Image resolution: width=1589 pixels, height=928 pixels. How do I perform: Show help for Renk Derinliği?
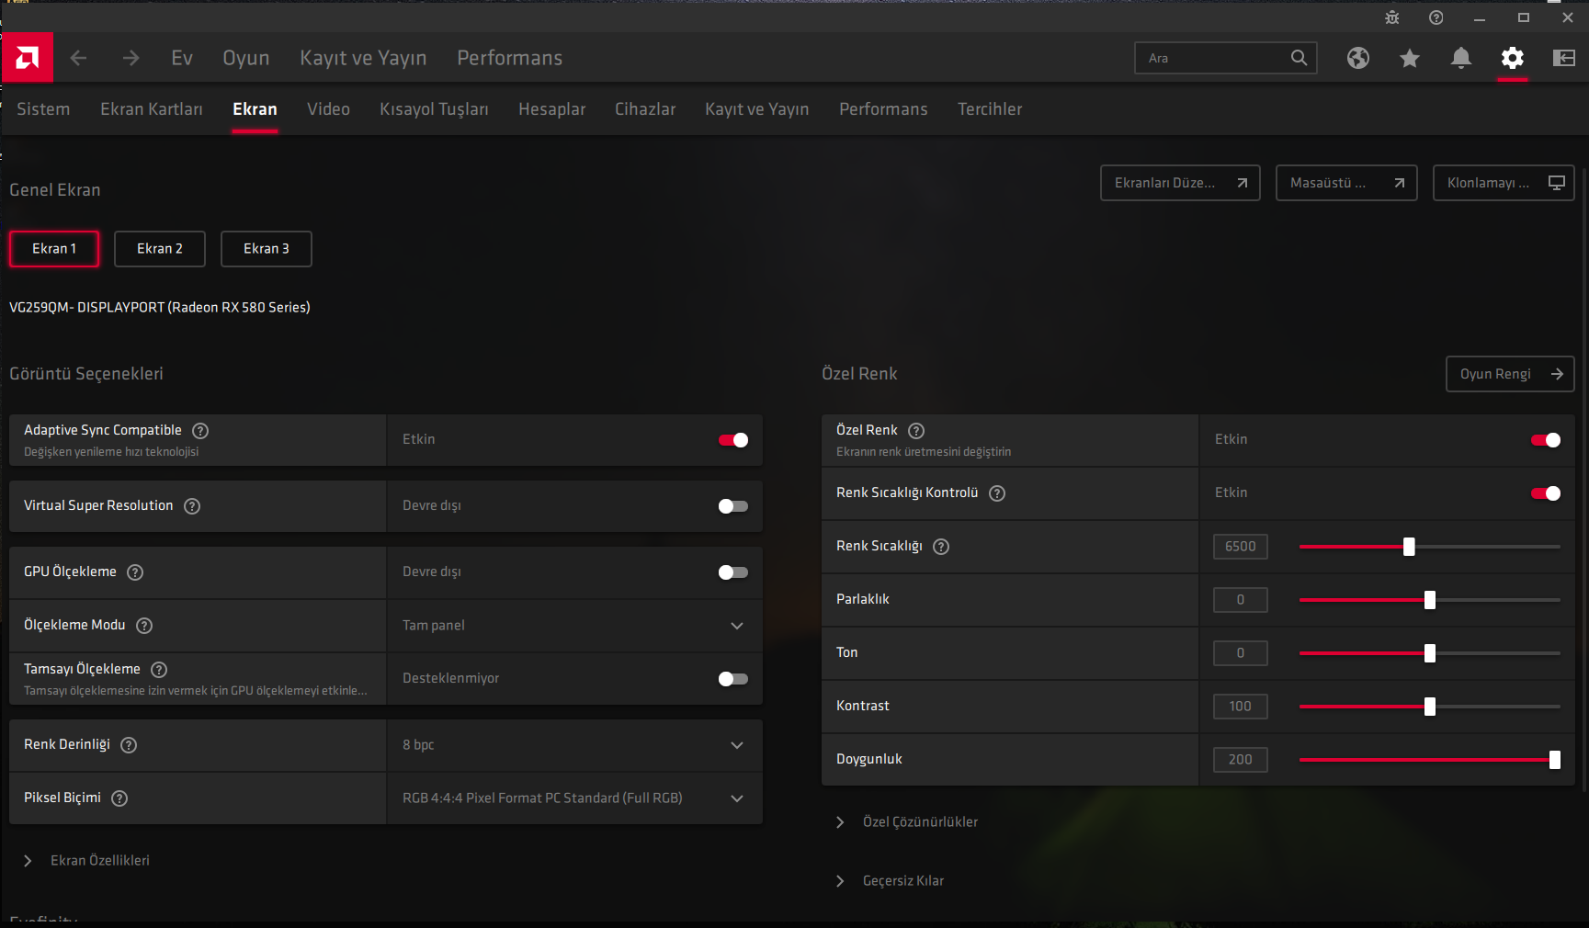click(129, 745)
